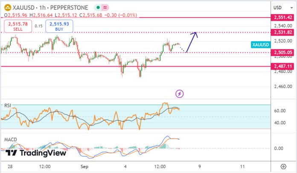Click the 2,515.93 BUY button
The image size is (297, 173).
(59, 26)
